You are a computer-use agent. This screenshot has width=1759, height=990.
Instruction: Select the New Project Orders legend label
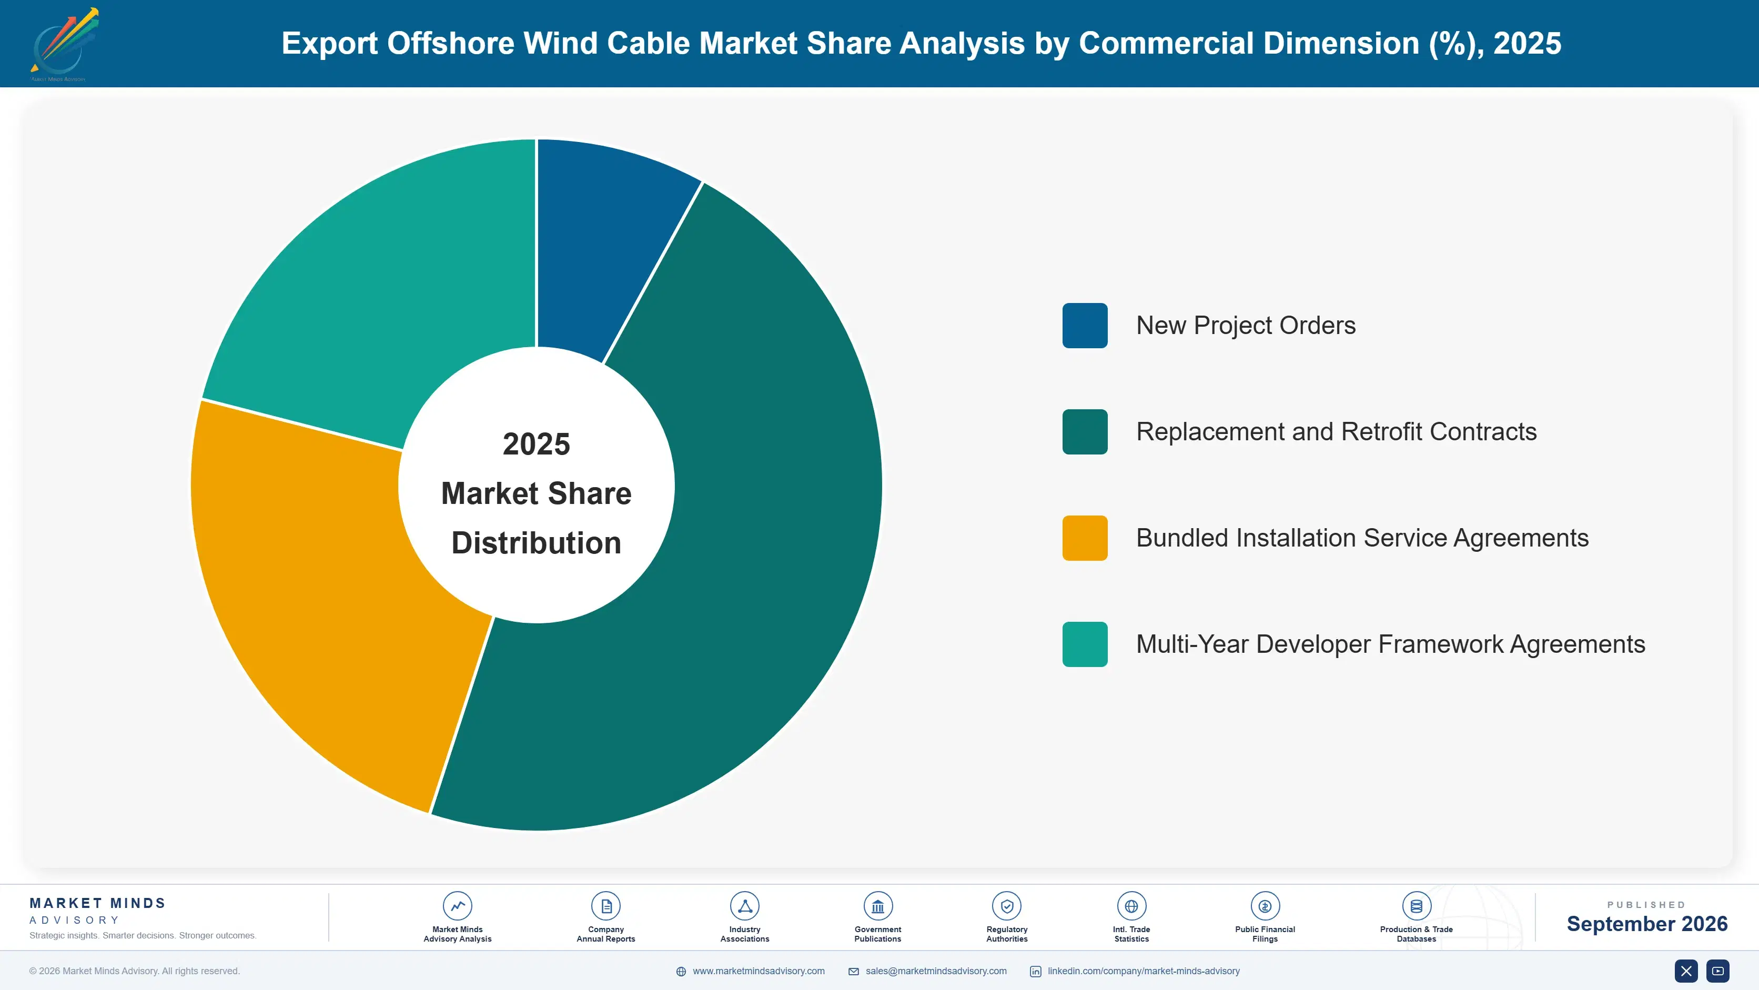coord(1246,326)
